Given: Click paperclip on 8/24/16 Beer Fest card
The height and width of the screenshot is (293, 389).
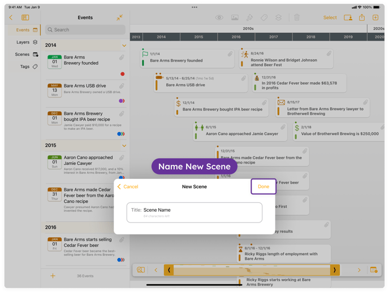Looking at the screenshot, I should click(329, 53).
